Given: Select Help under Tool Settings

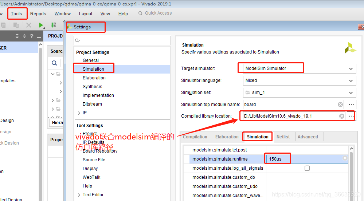Looking at the screenshot, I should point(87,186).
